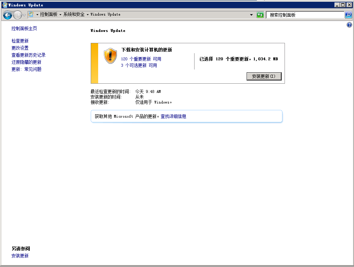This screenshot has width=354, height=267.
Task: Focus the 搜索控制面板 search field
Action: pyautogui.click(x=305, y=15)
